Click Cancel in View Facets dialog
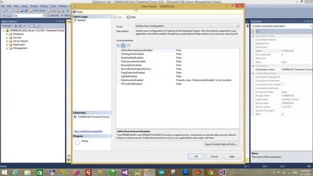313x176 pixels. coord(214,156)
